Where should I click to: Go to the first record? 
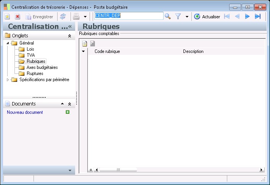pos(227,16)
